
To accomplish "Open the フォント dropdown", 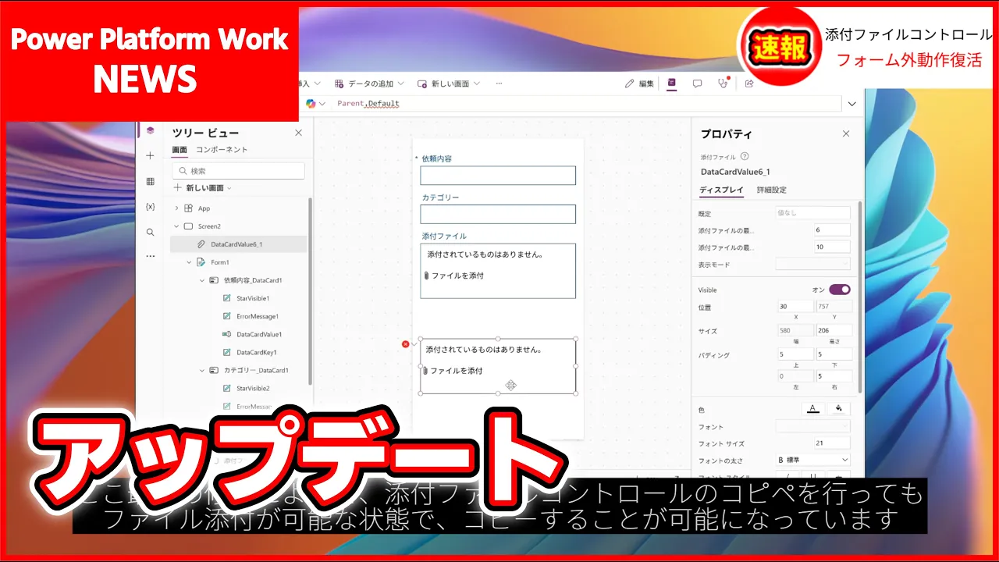I will click(x=812, y=426).
